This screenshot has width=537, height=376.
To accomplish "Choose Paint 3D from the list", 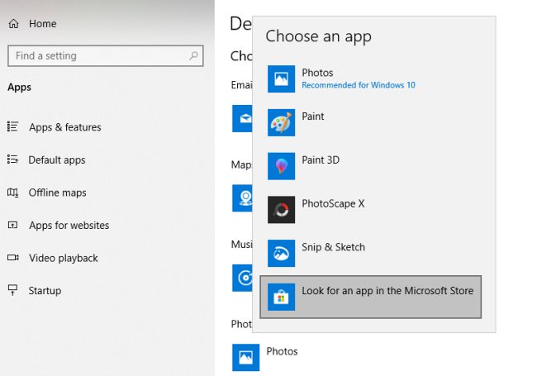I will (x=321, y=160).
